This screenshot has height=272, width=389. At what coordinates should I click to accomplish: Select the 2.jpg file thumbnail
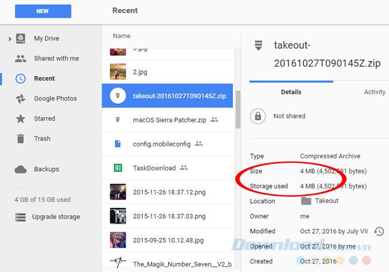coord(118,72)
